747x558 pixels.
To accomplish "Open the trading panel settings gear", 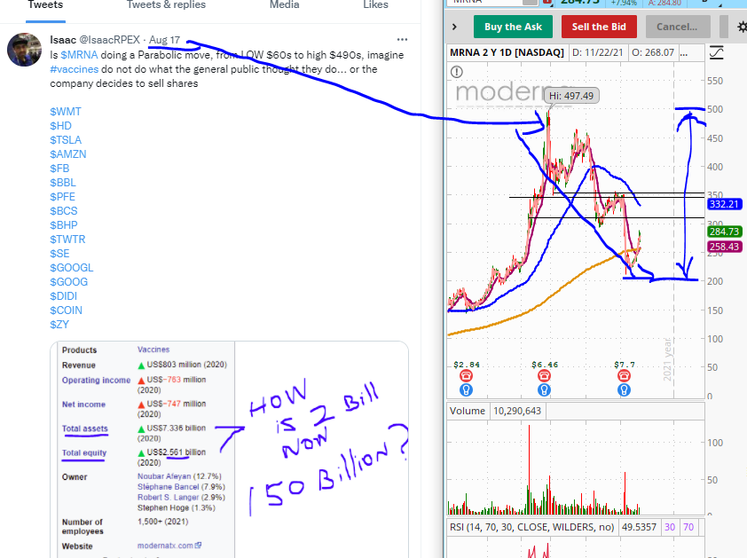I will [742, 27].
